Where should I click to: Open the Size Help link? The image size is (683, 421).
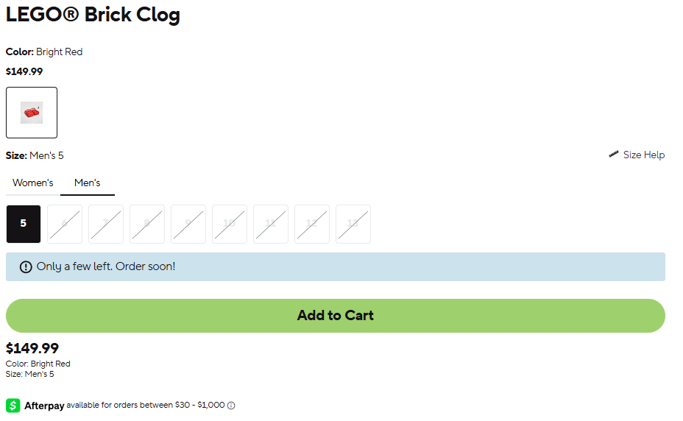click(644, 155)
